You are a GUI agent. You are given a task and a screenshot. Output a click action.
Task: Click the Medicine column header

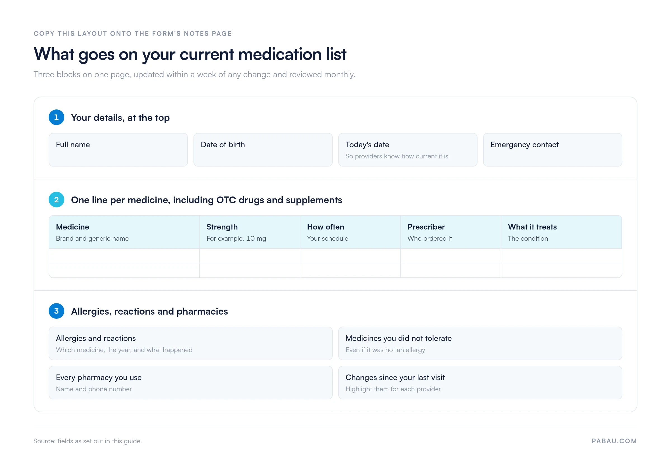124,232
